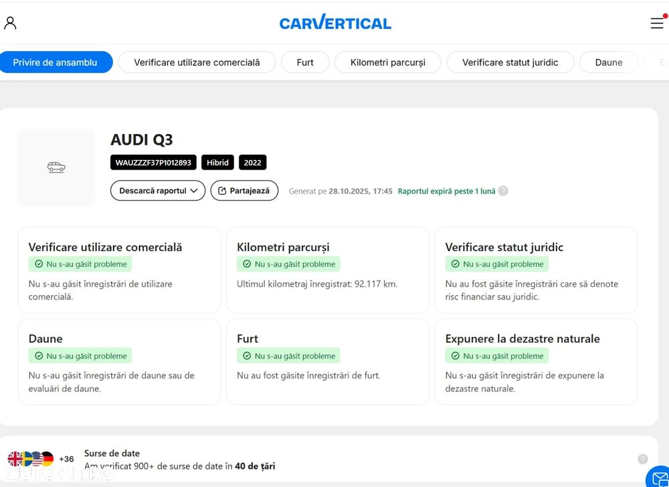Image resolution: width=669 pixels, height=487 pixels.
Task: Click the AUDI Q3 heading
Action: (x=142, y=140)
